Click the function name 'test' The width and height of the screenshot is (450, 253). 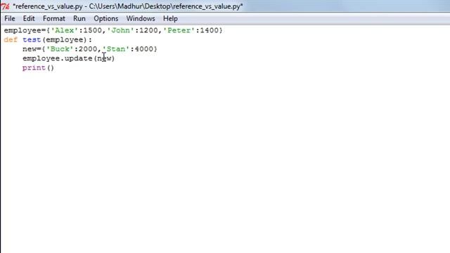[x=32, y=39]
